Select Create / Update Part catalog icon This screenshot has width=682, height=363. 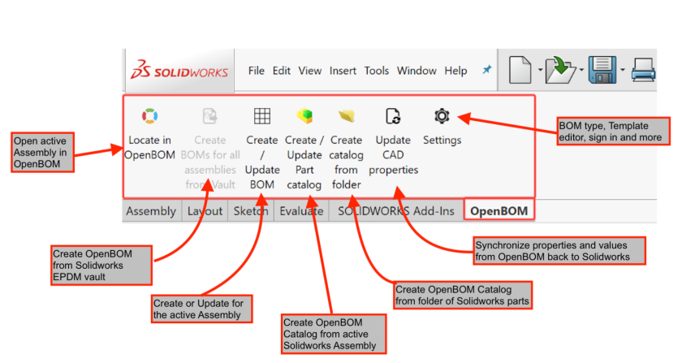[304, 116]
